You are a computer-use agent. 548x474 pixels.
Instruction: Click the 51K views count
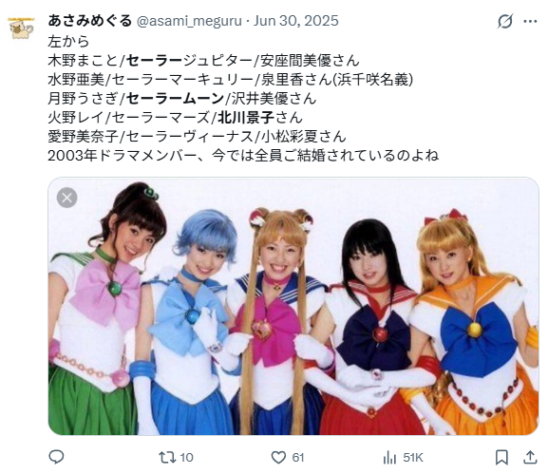pyautogui.click(x=413, y=457)
